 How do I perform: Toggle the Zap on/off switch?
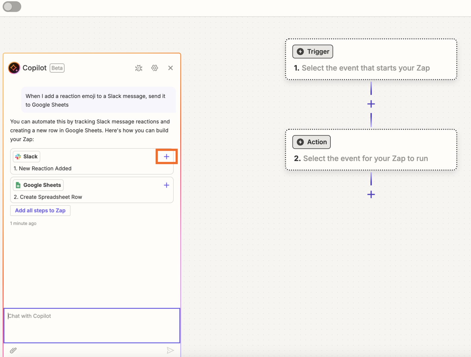click(12, 7)
